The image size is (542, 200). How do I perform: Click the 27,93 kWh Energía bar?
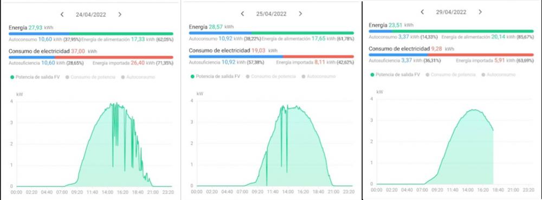(91, 34)
